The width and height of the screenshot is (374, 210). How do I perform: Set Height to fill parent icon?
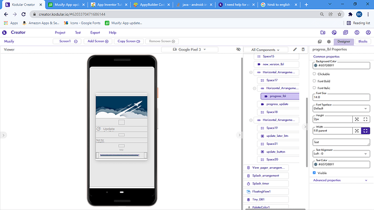(x=365, y=119)
